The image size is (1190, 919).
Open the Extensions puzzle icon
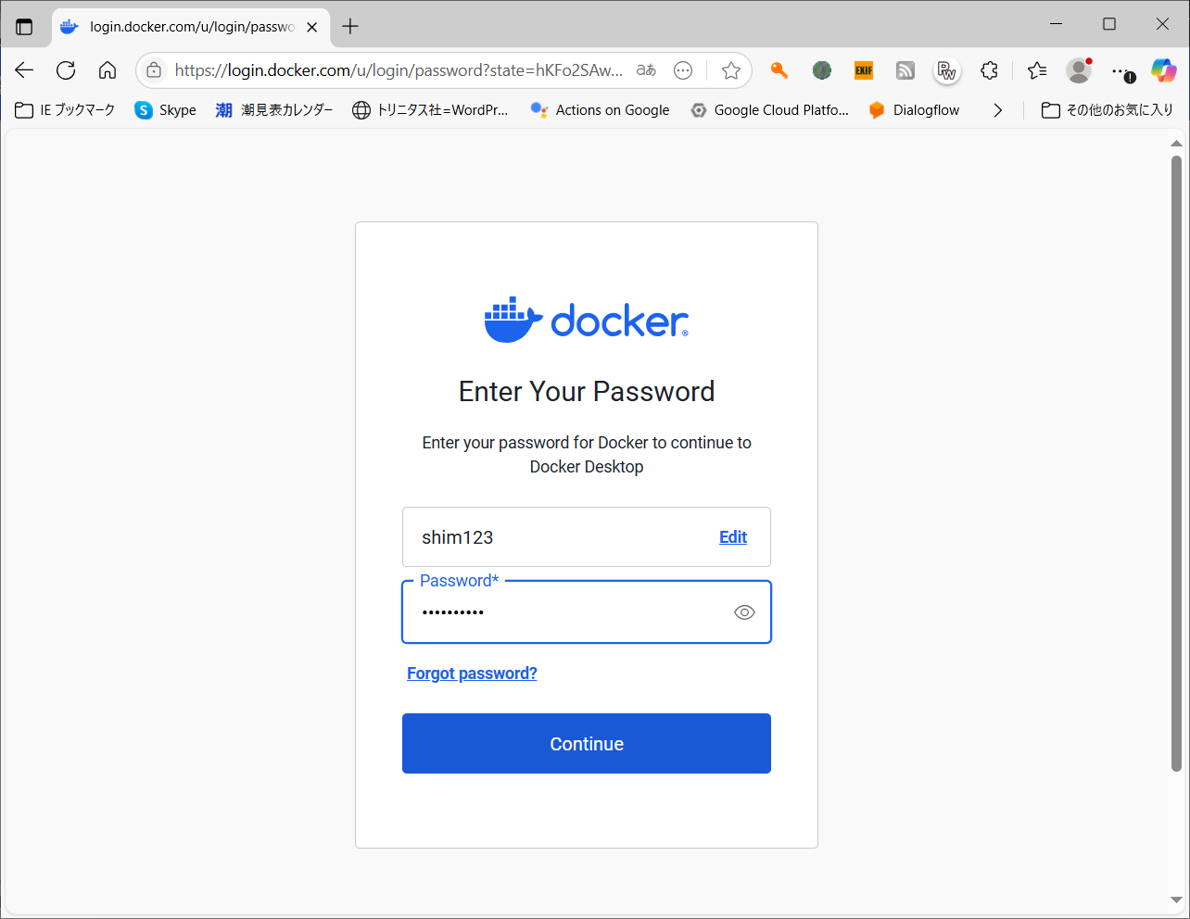click(989, 70)
